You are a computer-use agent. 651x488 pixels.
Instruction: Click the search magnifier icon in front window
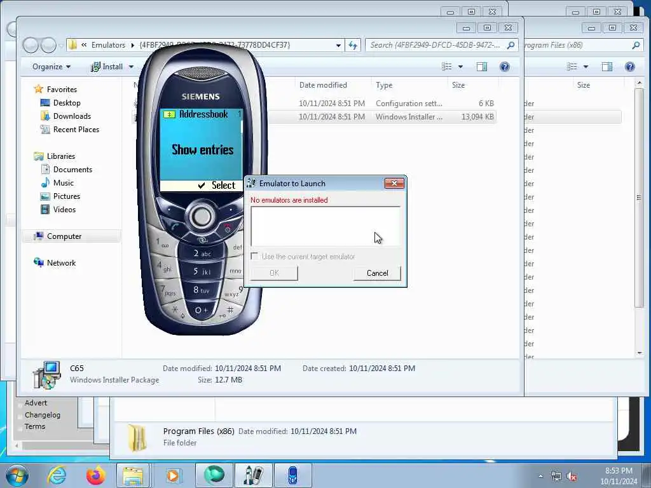pyautogui.click(x=511, y=45)
